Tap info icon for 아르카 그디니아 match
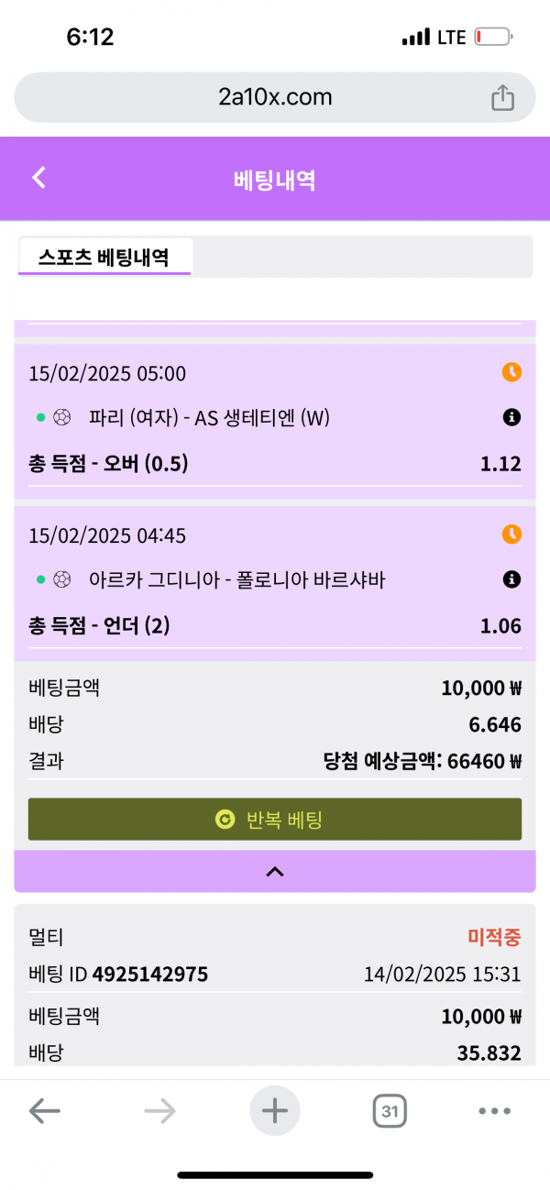The height and width of the screenshot is (1190, 550). 511,579
